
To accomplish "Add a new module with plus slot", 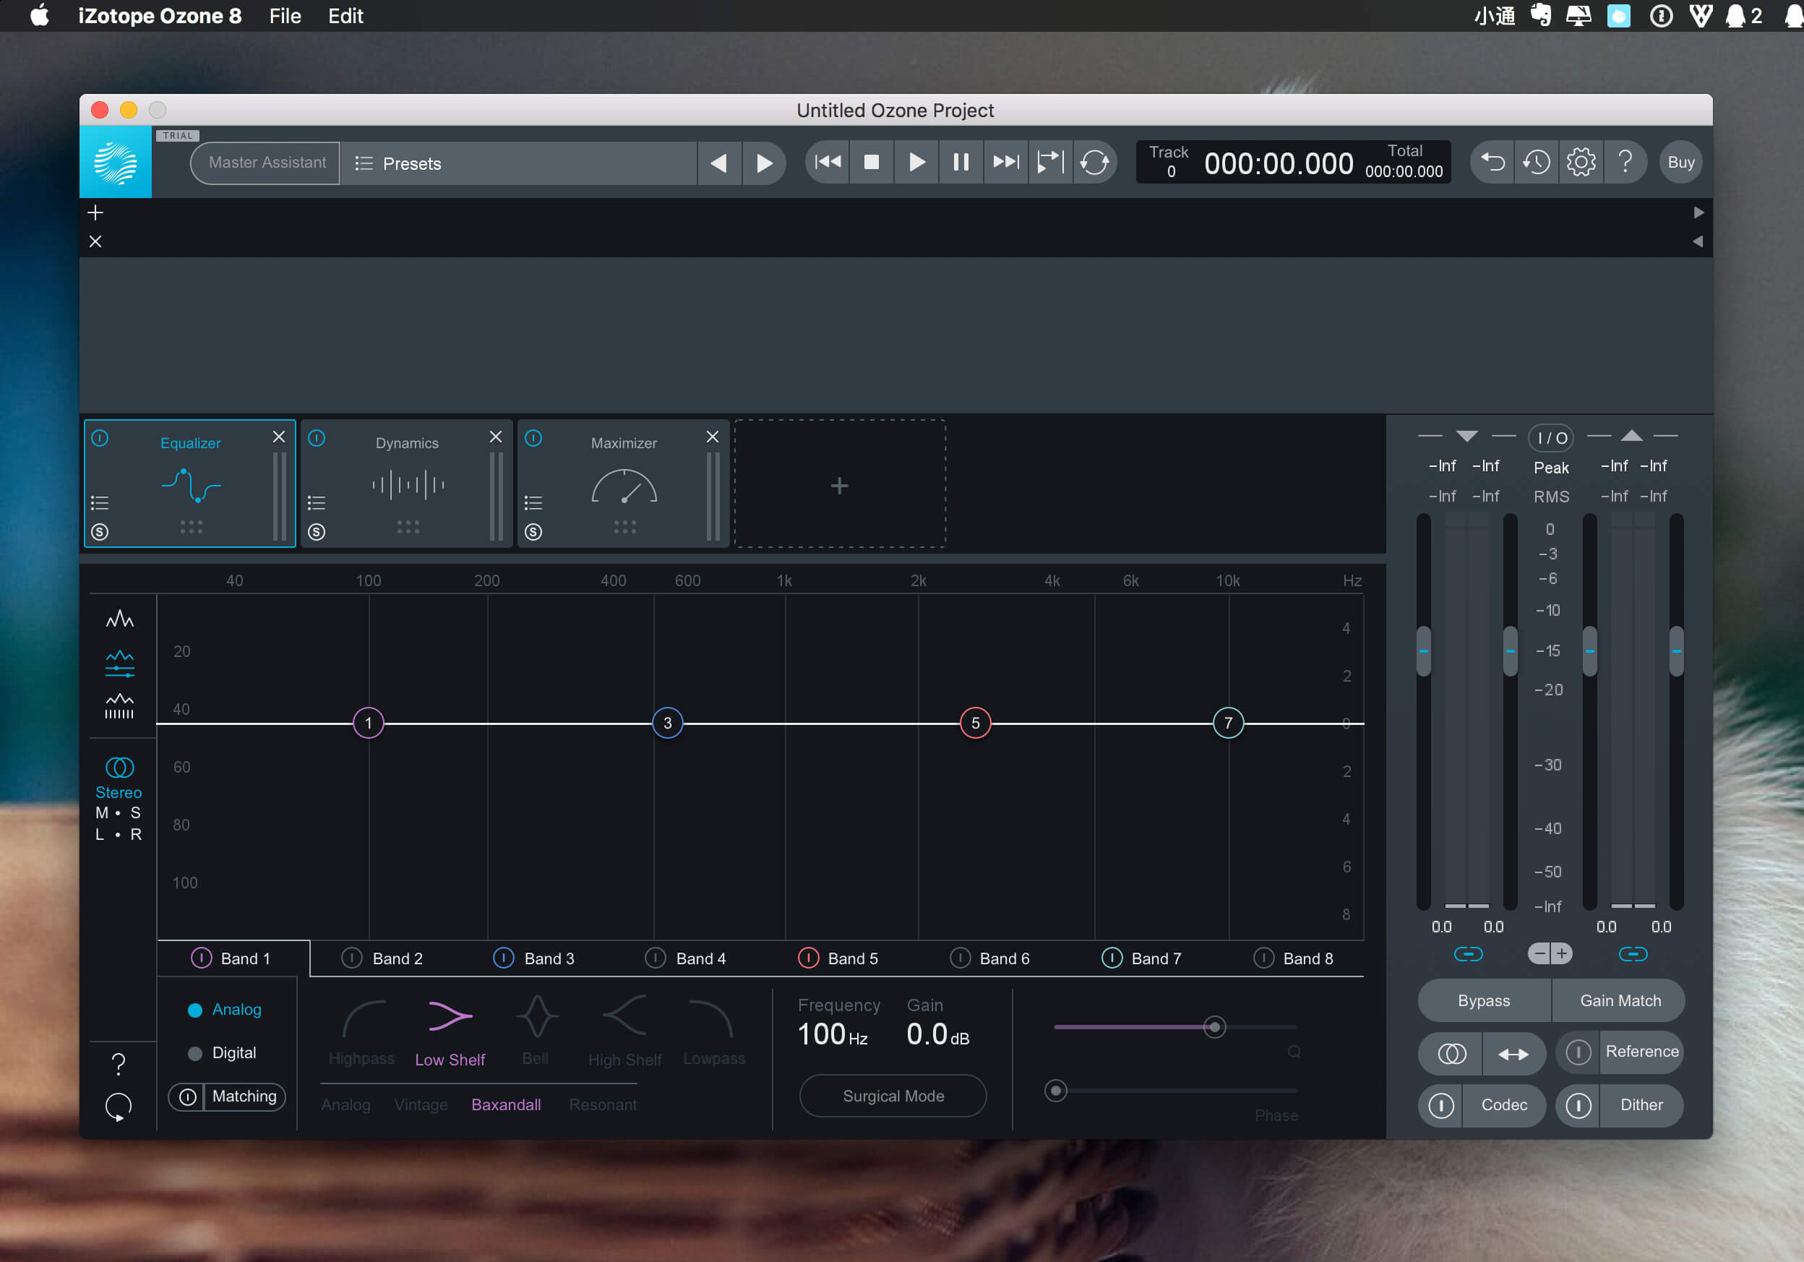I will [x=839, y=485].
